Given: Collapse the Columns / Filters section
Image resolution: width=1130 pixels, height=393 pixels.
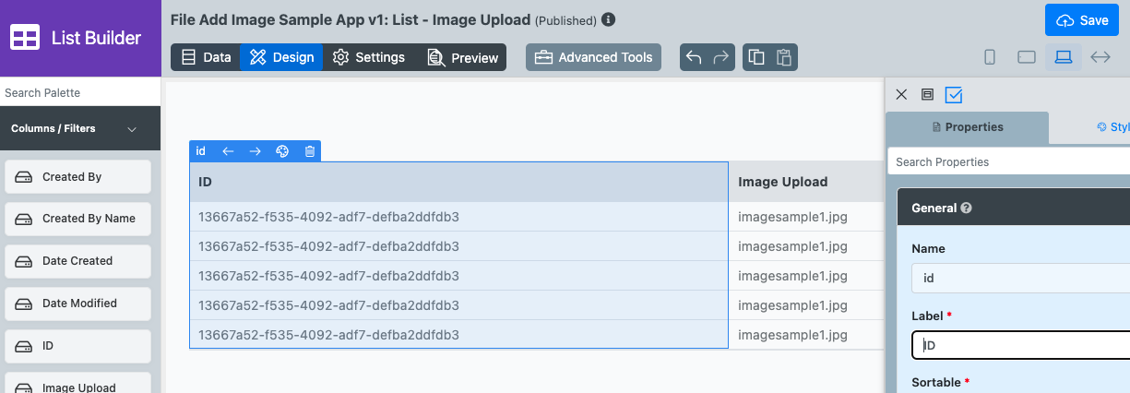Looking at the screenshot, I should pyautogui.click(x=132, y=129).
